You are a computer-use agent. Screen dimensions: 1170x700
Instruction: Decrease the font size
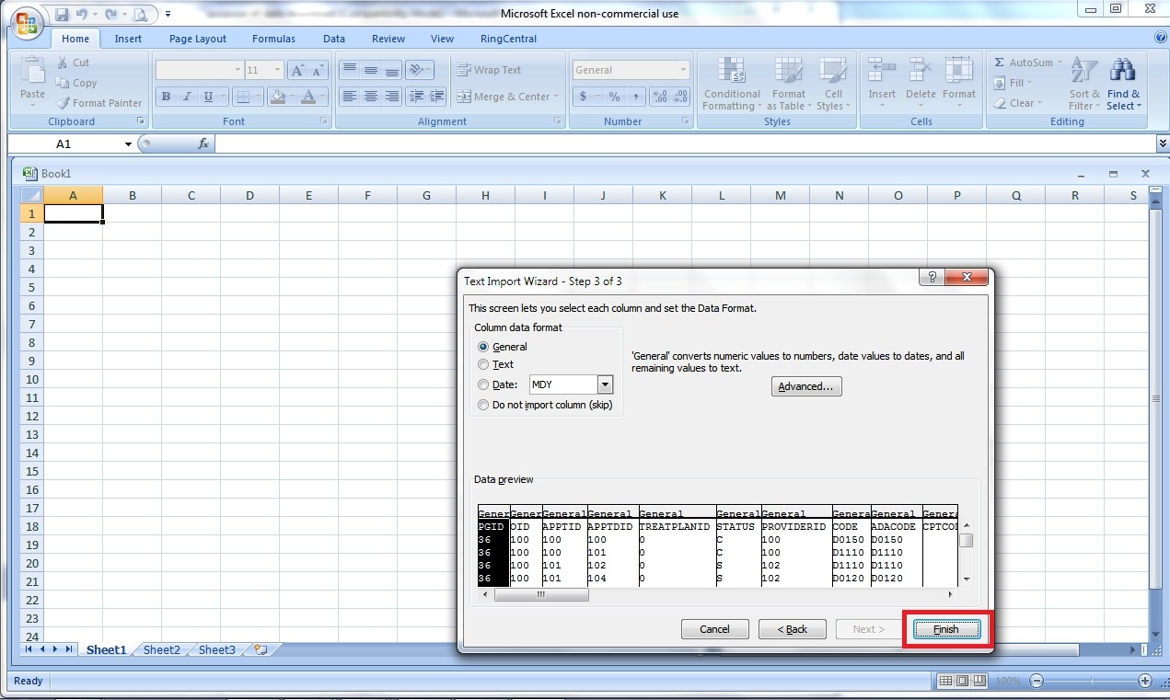click(x=319, y=70)
